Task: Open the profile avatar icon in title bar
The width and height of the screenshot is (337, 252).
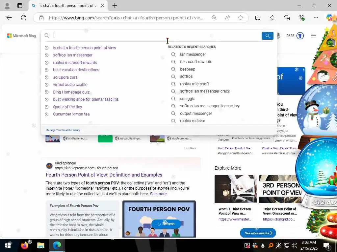Action: point(7,6)
